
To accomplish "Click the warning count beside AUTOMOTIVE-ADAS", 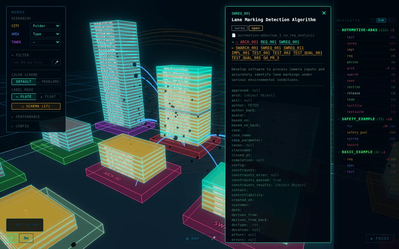I will tap(392, 30).
